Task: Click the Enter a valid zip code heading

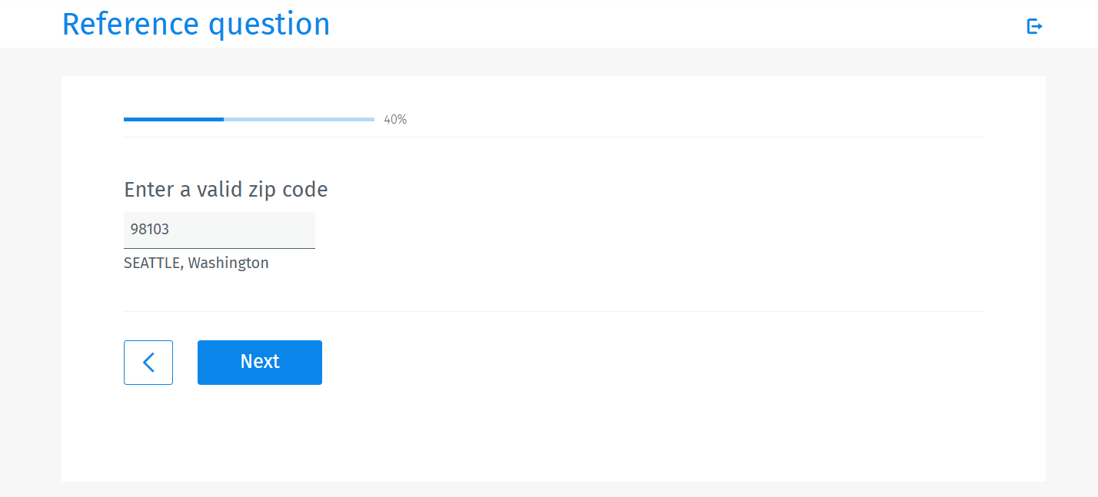Action: [225, 189]
